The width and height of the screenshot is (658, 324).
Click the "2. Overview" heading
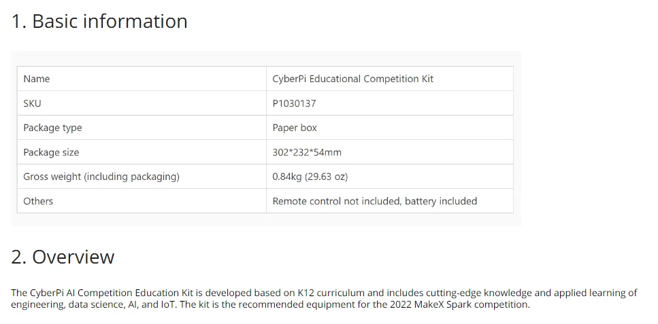click(x=63, y=257)
